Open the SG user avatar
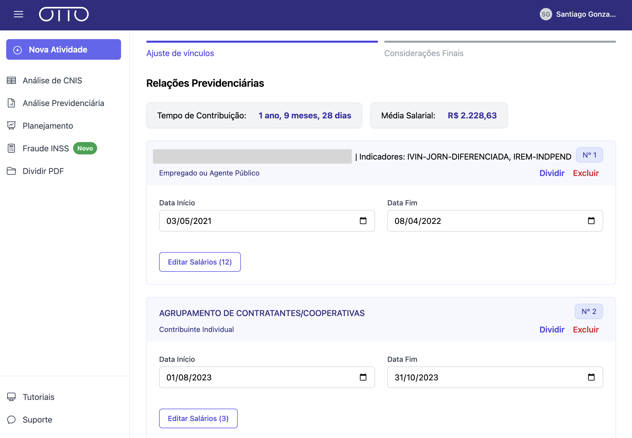This screenshot has height=438, width=632. tap(545, 14)
